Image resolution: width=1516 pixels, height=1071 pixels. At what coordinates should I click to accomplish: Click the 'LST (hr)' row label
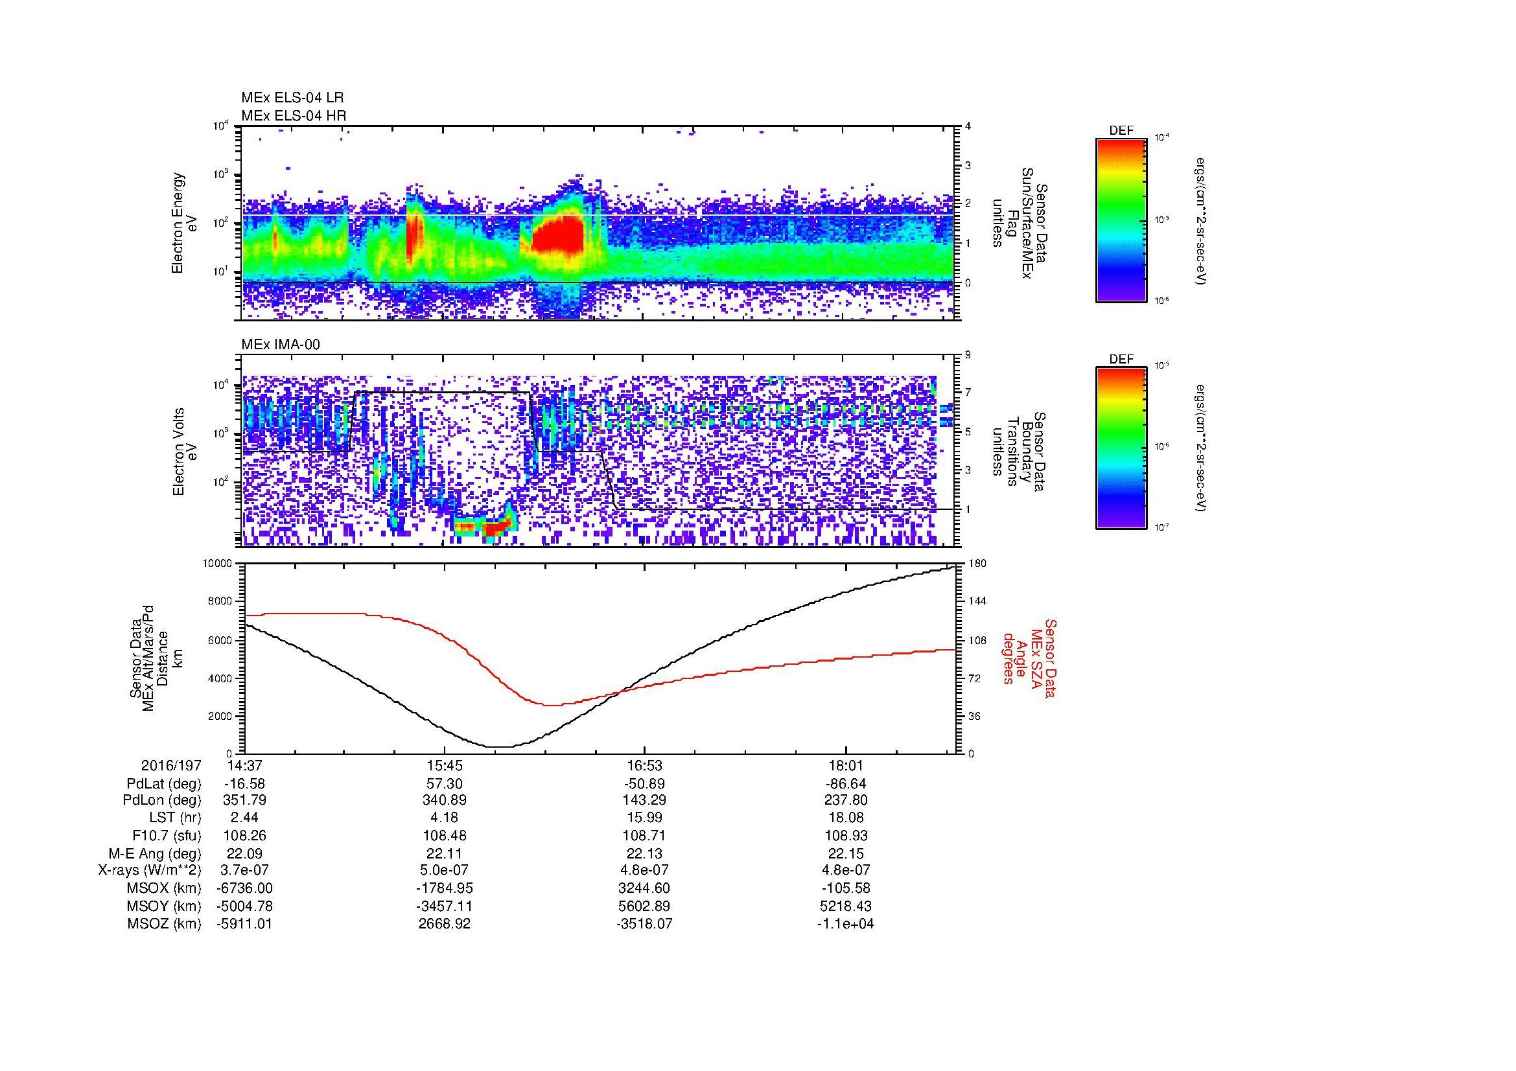click(x=175, y=818)
